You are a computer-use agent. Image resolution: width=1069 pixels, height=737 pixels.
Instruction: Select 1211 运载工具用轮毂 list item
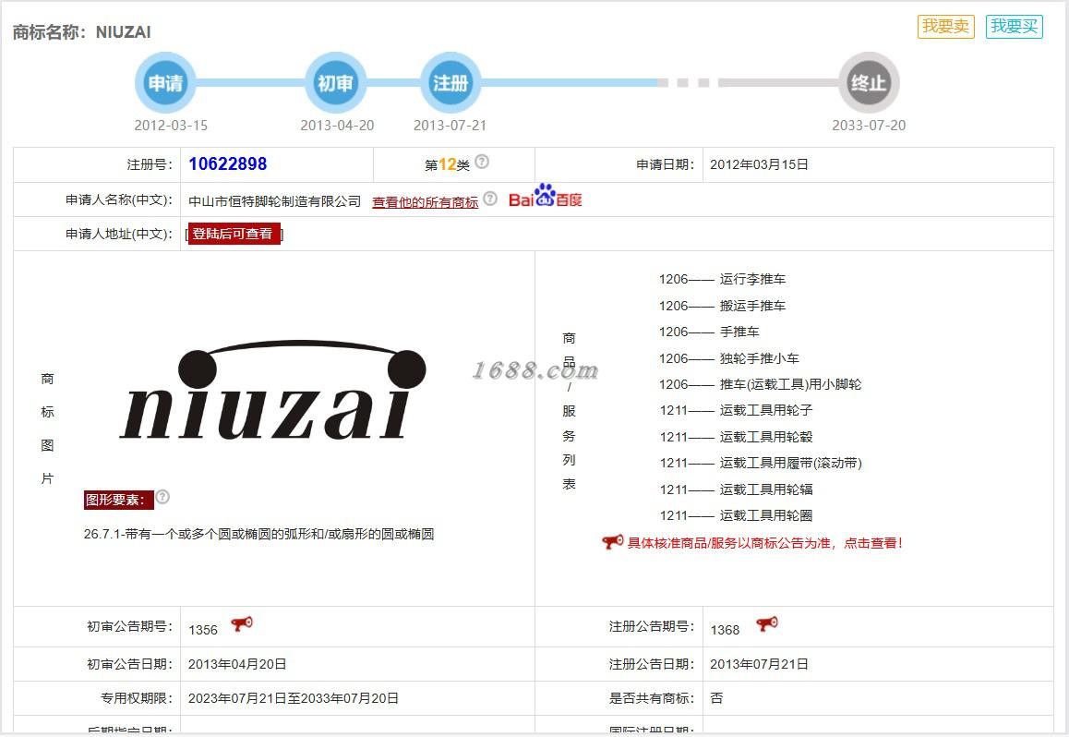[x=736, y=437]
